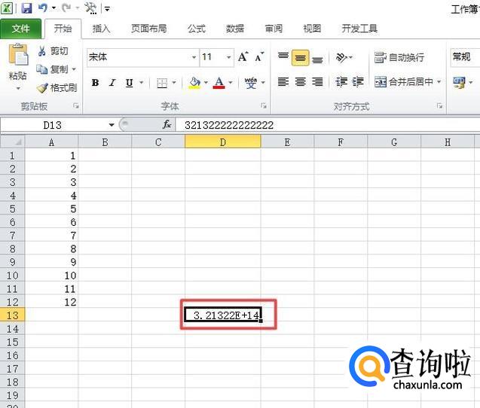Apply red font color A icon

tap(219, 83)
